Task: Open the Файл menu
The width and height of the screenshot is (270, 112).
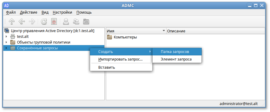Action: 11,12
